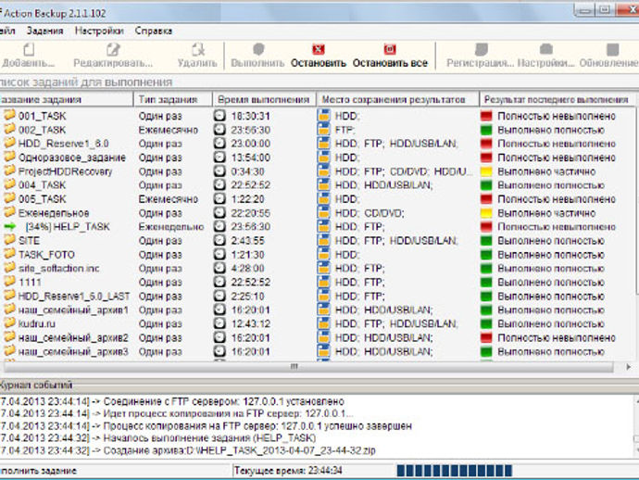Screen dimensions: 639x480
Task: Click the task list horizontal scrollbar thumb
Action: tap(308, 367)
